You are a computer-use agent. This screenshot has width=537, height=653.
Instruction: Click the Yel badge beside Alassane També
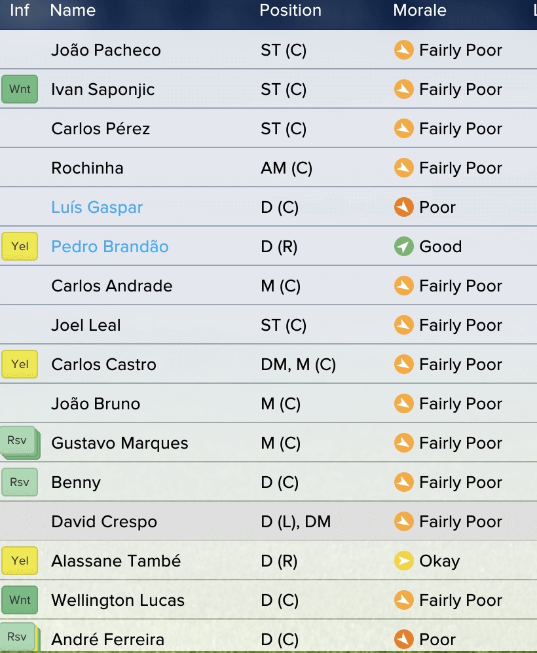20,561
